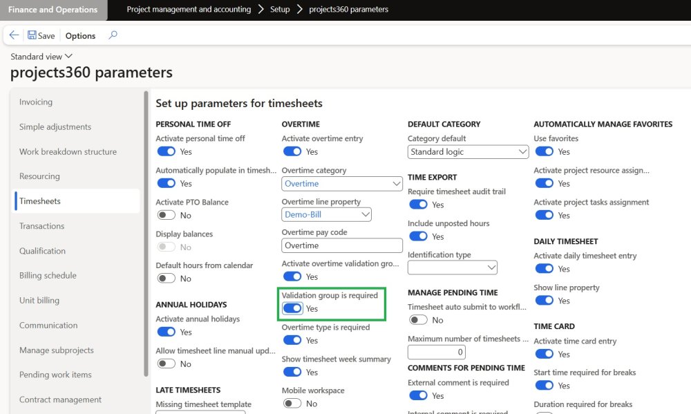
Task: Open the Overtime category dropdown
Action: point(396,184)
